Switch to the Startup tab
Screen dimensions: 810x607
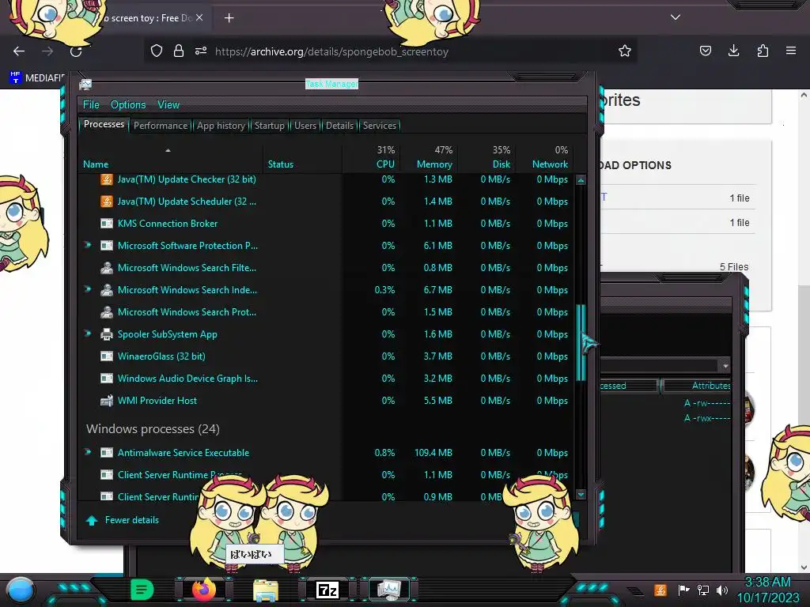(x=269, y=126)
